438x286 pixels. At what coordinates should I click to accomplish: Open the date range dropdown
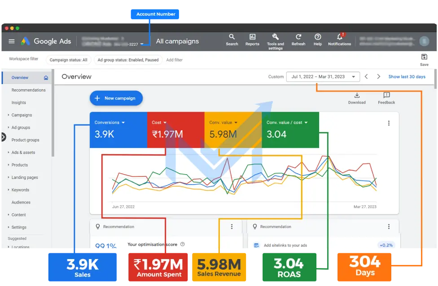pos(323,77)
